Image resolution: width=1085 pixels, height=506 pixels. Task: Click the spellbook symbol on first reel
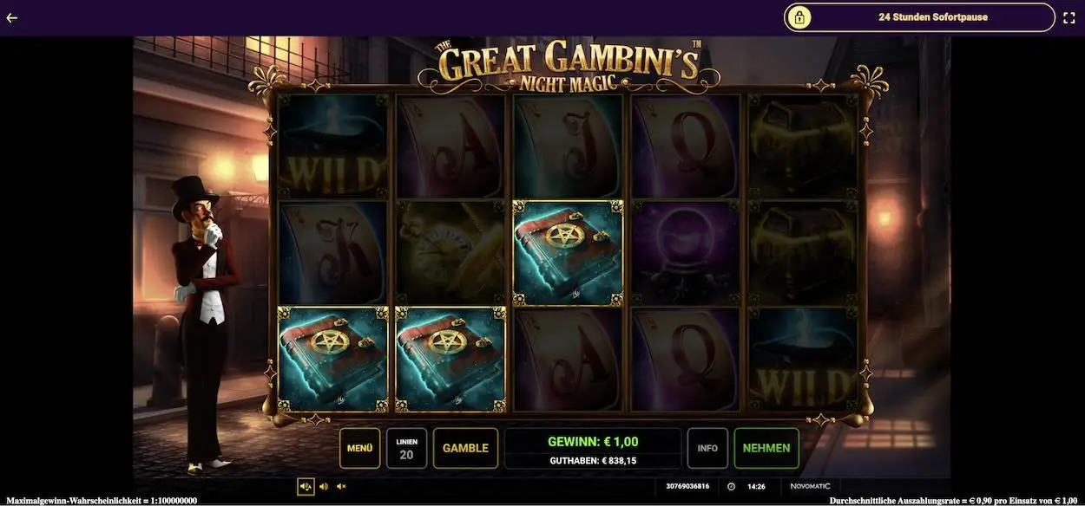tap(332, 359)
